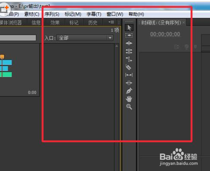Image resolution: width=210 pixels, height=171 pixels.
Task: Click the '0:00' duration label
Action: 32,92
